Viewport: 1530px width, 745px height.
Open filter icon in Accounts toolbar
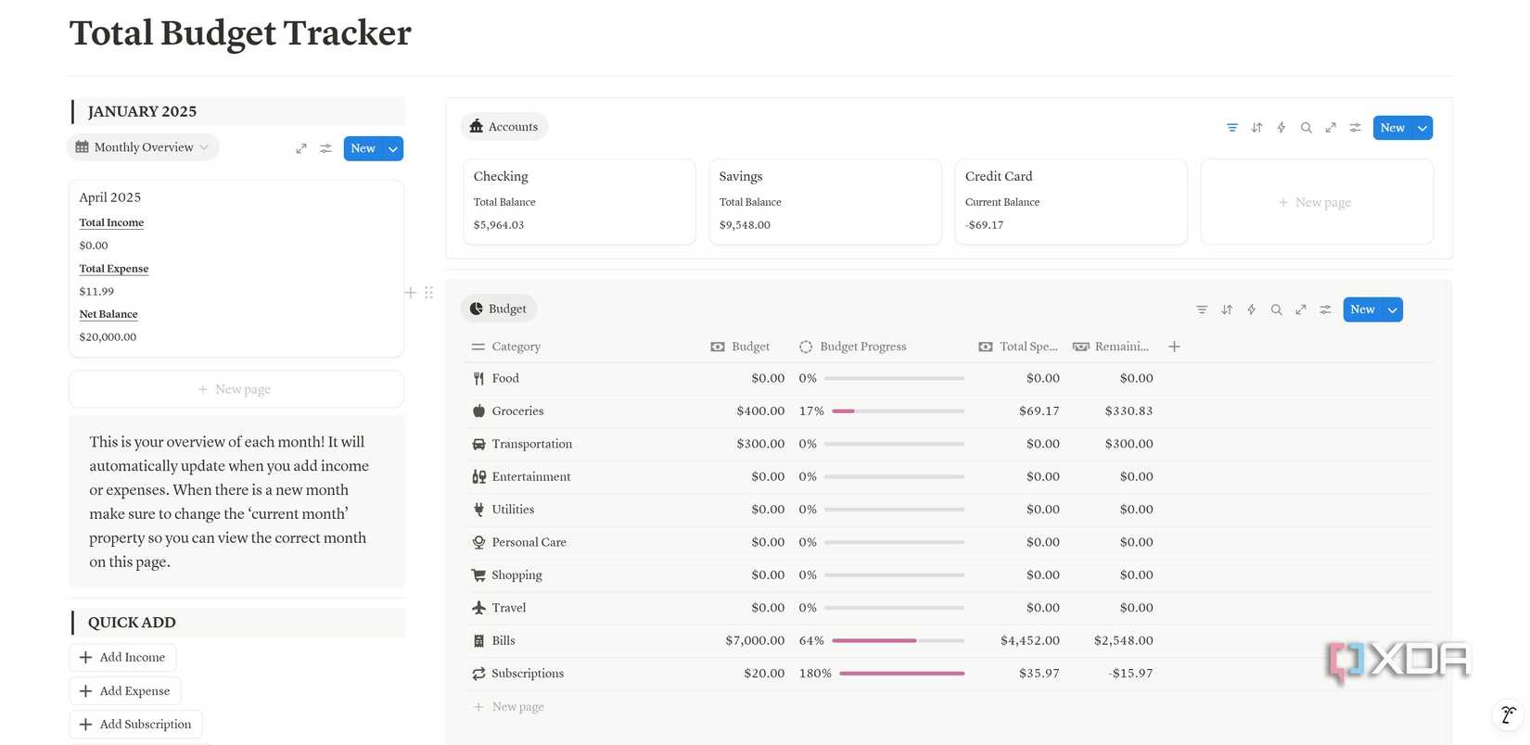point(1231,128)
